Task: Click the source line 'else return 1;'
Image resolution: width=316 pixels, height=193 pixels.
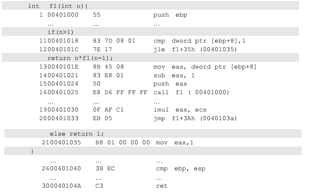Action: (x=77, y=134)
